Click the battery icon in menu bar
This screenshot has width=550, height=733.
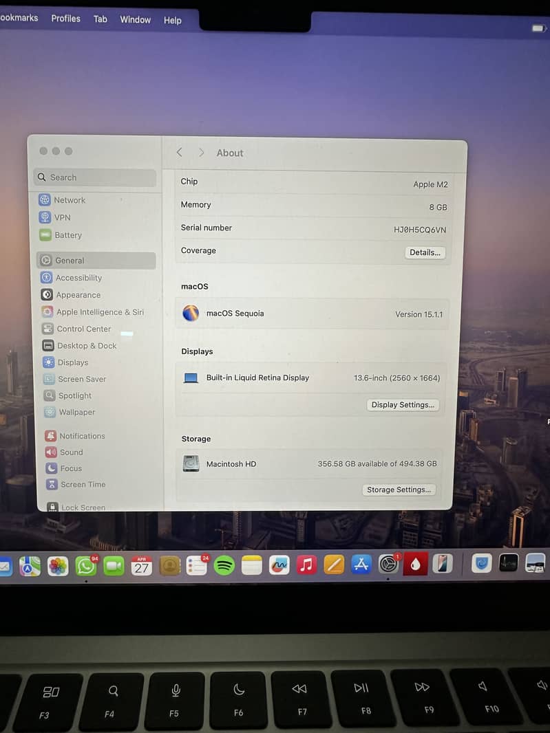[538, 28]
